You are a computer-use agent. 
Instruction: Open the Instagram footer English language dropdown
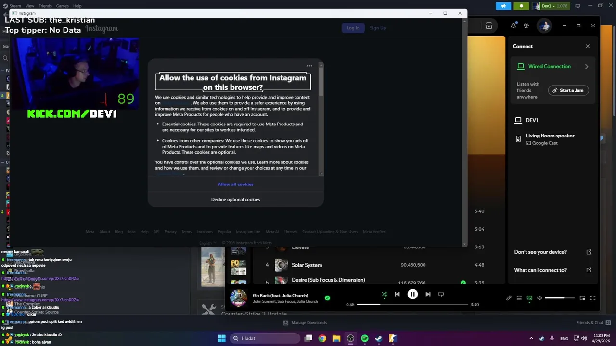(207, 243)
